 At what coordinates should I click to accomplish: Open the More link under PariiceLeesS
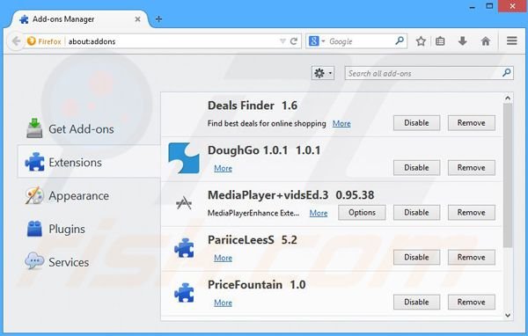[x=223, y=258]
